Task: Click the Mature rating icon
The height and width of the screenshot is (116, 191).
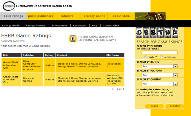Action: pos(168,33)
